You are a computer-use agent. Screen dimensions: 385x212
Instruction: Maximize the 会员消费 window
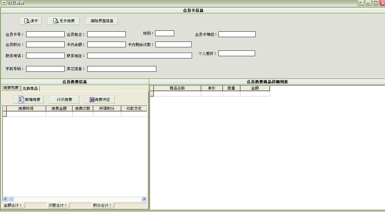point(375,3)
